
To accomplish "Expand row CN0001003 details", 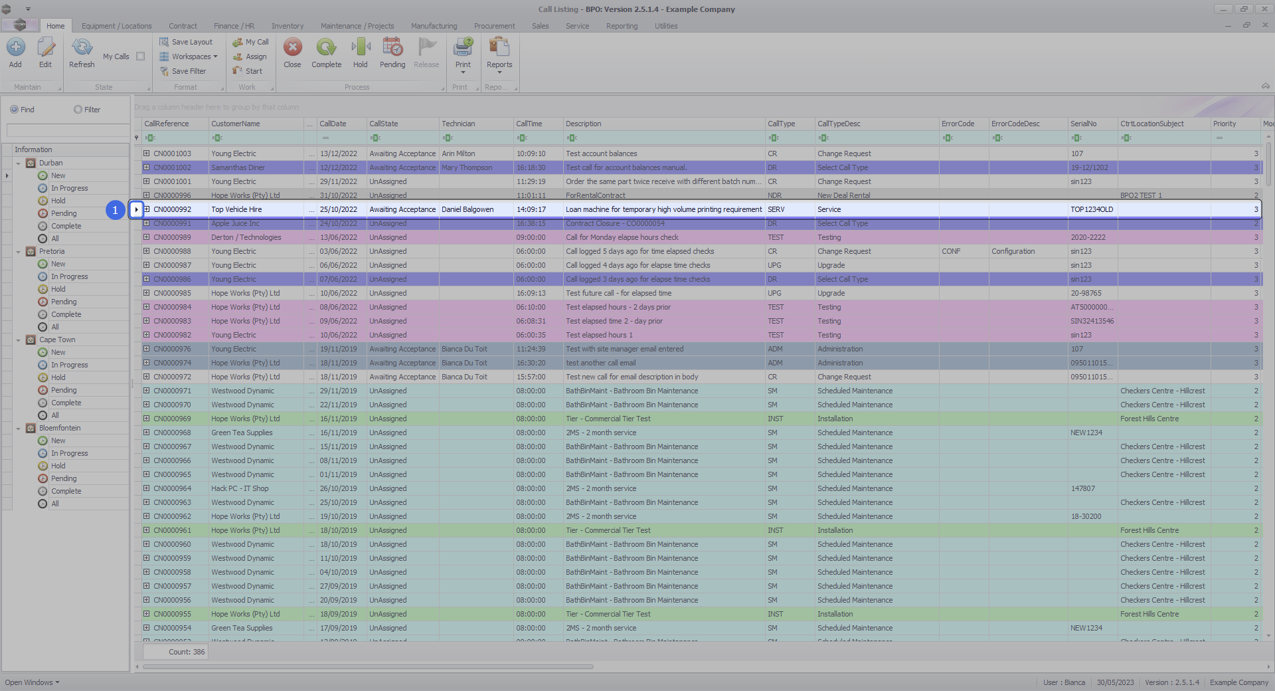I will pos(147,153).
